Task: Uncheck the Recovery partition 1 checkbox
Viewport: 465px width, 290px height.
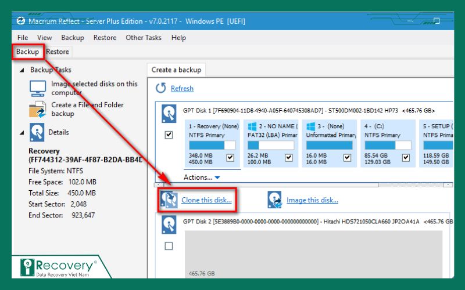Action: coord(230,158)
